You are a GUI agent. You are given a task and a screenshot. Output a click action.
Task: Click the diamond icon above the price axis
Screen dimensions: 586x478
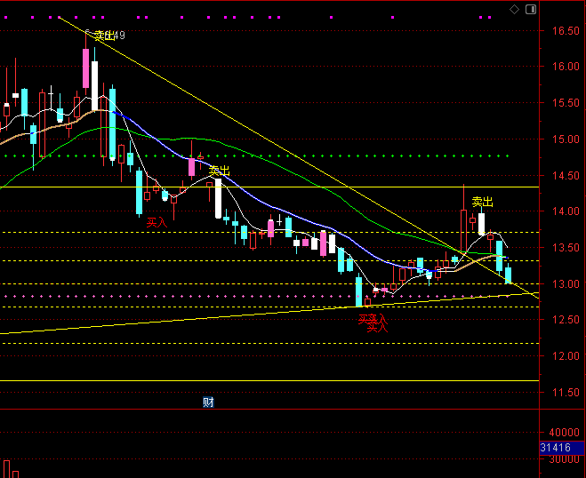(x=514, y=10)
